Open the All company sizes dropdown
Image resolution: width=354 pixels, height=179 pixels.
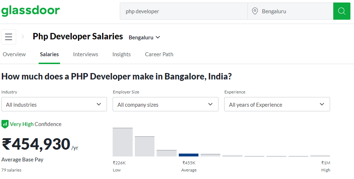166,104
